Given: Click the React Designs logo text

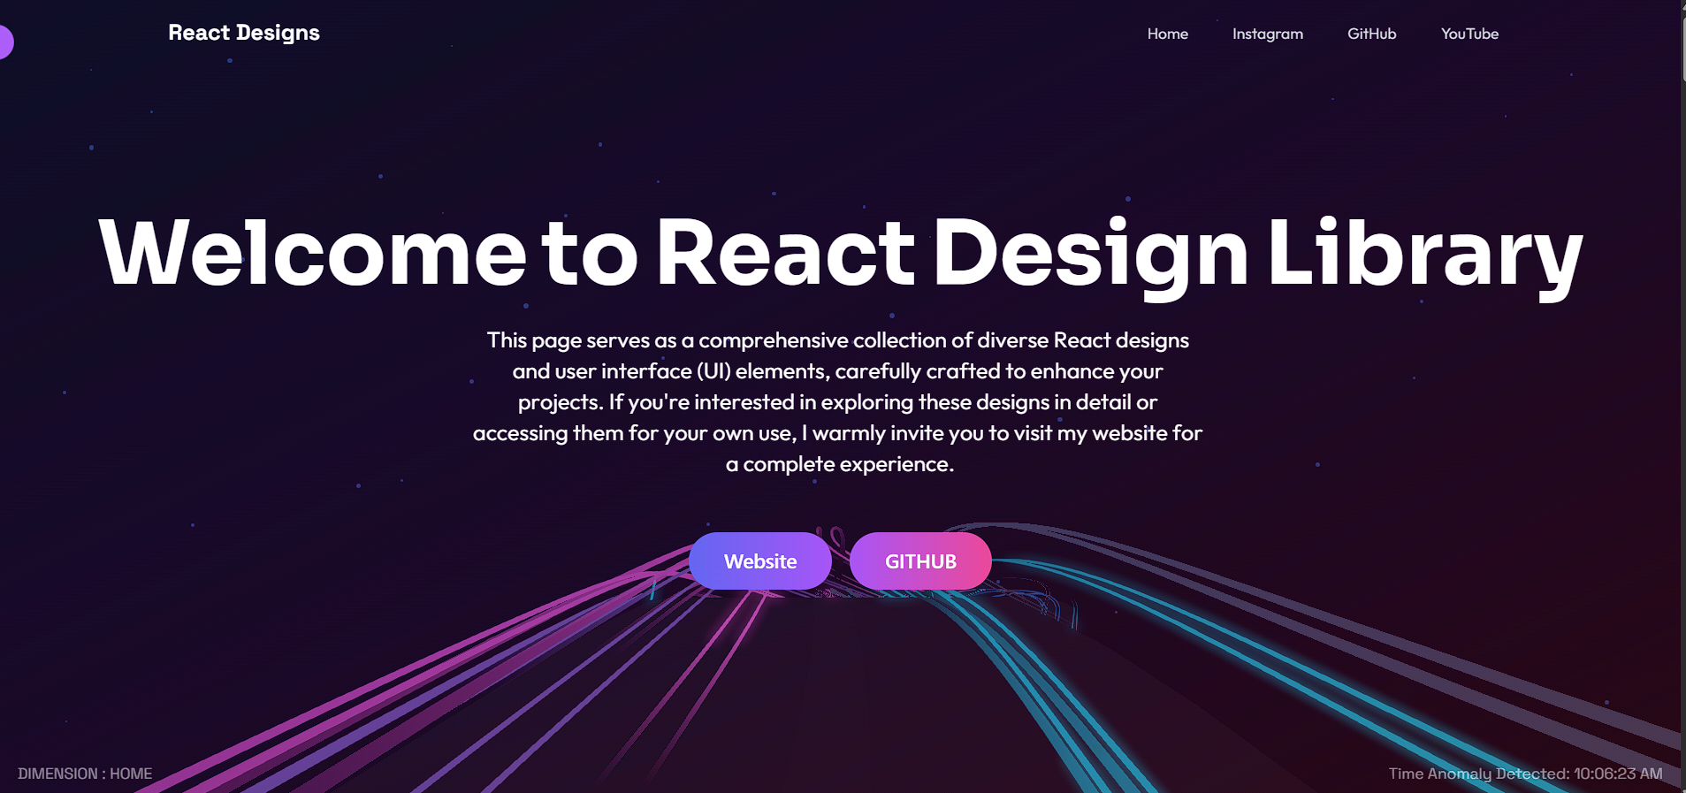Looking at the screenshot, I should tap(244, 33).
